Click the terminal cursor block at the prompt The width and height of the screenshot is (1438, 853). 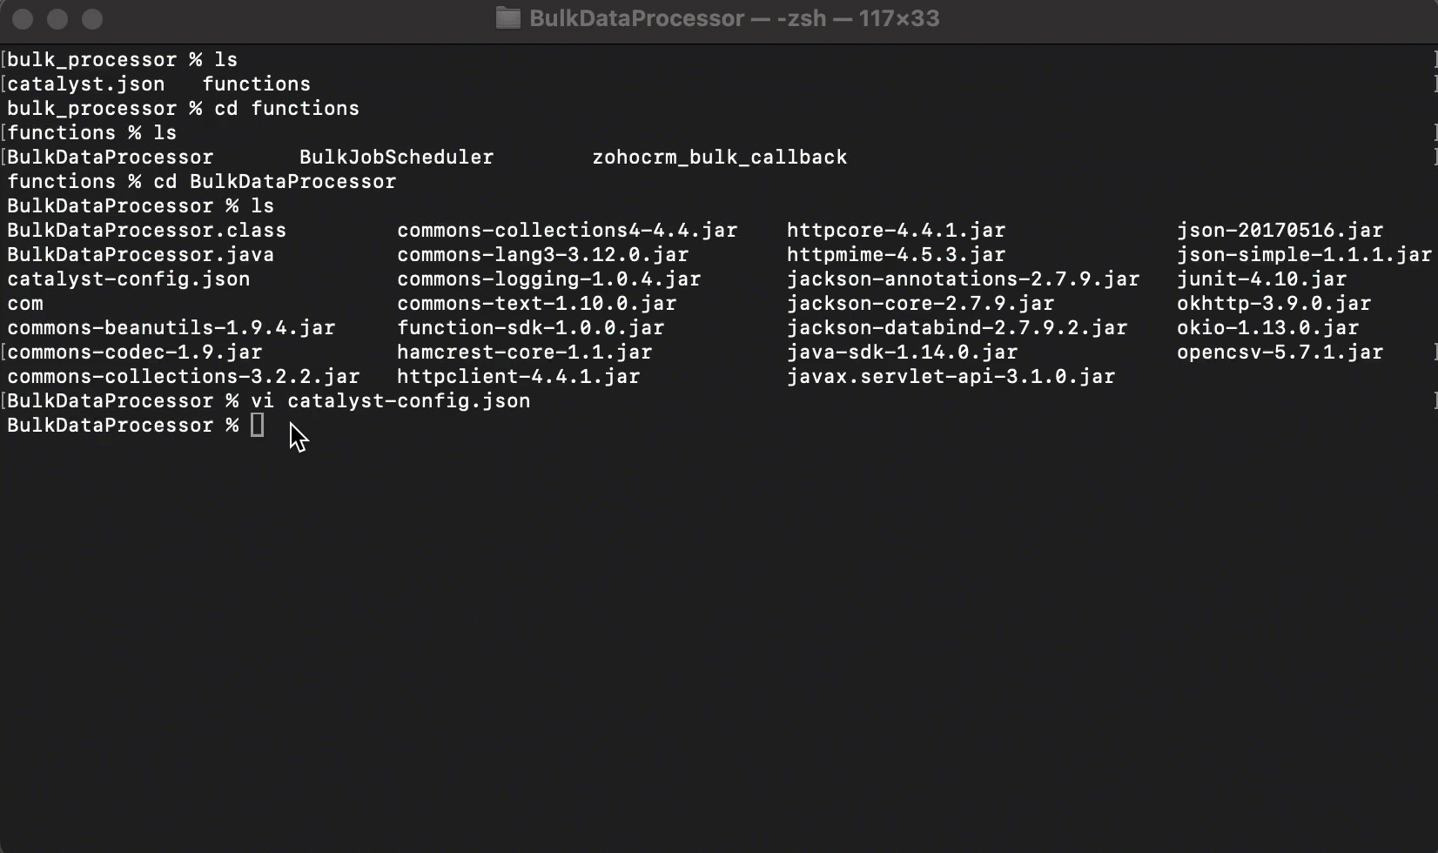[257, 425]
